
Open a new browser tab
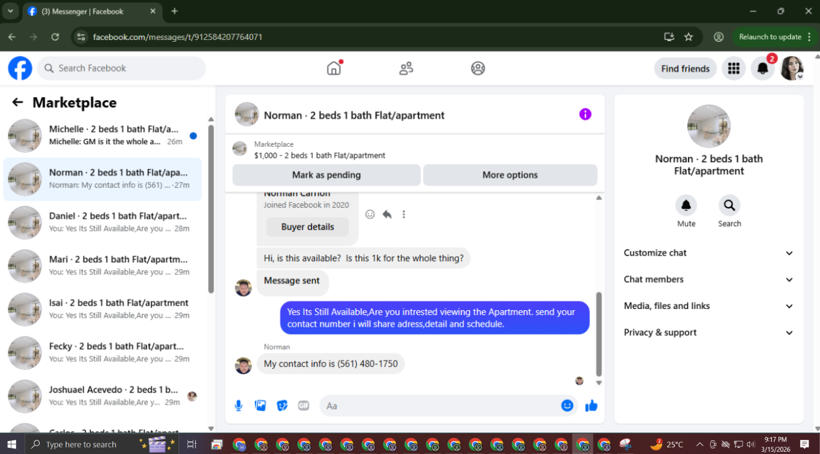click(174, 11)
